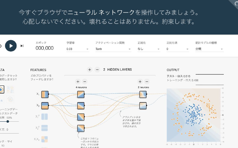
Task: Click the これは1つのニューロンからの出力 annotation
Action: click(x=90, y=143)
